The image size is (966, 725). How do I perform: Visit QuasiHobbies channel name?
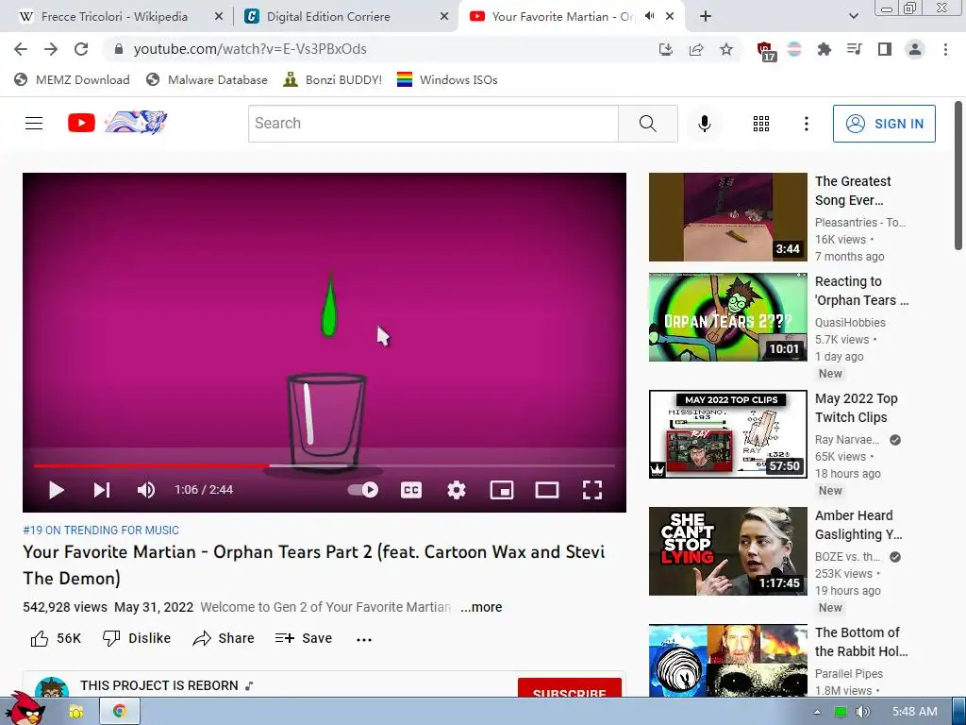pyautogui.click(x=850, y=323)
